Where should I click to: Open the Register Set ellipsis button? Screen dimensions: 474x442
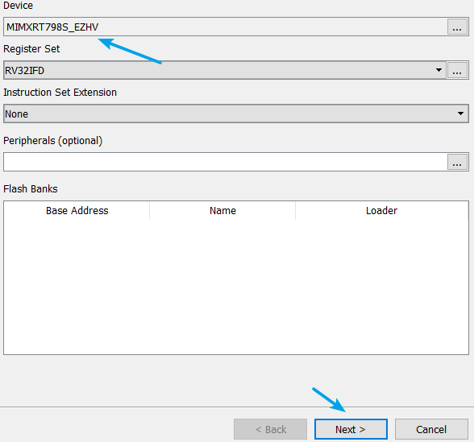tap(457, 70)
